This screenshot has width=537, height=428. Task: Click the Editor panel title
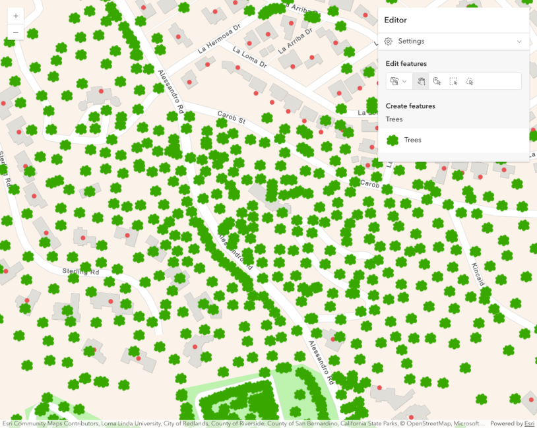coord(396,20)
